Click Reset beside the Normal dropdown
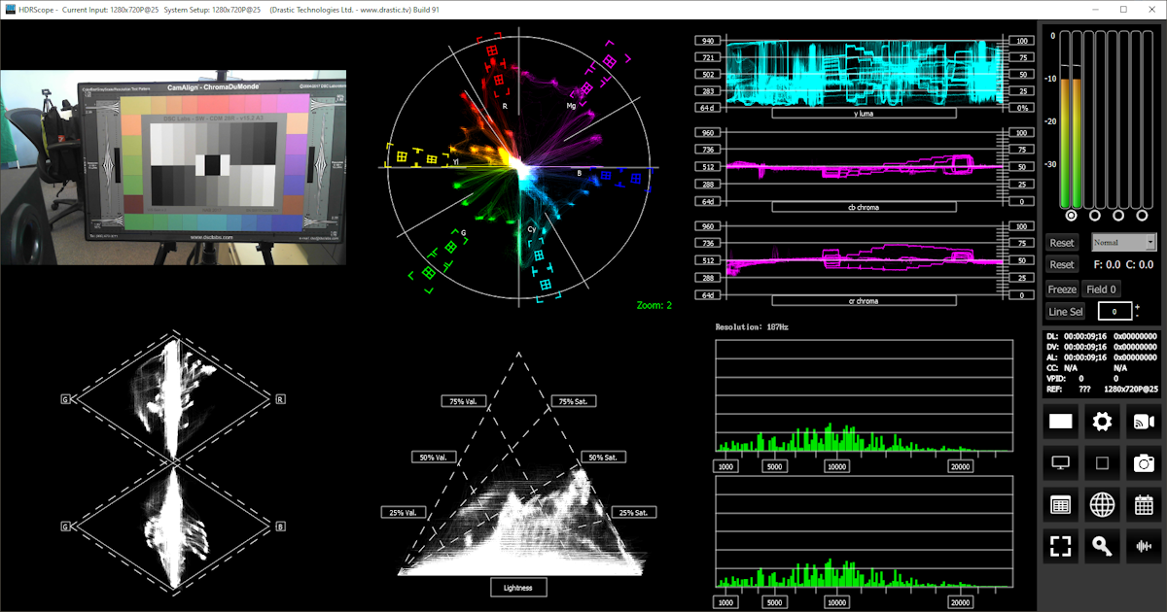The width and height of the screenshot is (1167, 612). click(1062, 243)
